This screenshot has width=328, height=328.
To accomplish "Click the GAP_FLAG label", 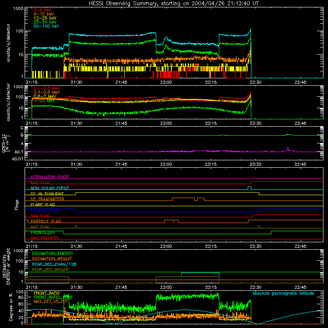I will pos(40,182).
